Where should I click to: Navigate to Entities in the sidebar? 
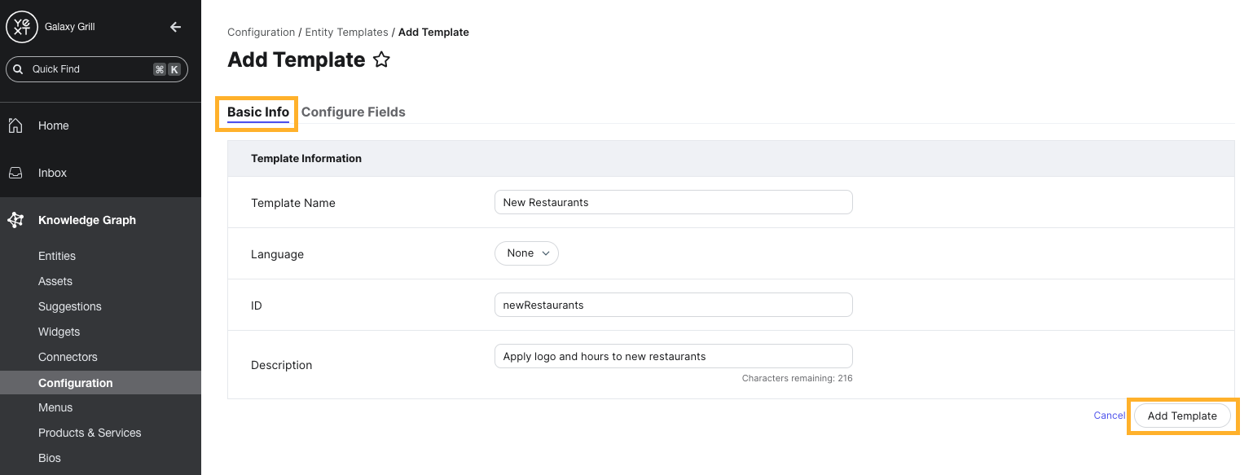[56, 256]
